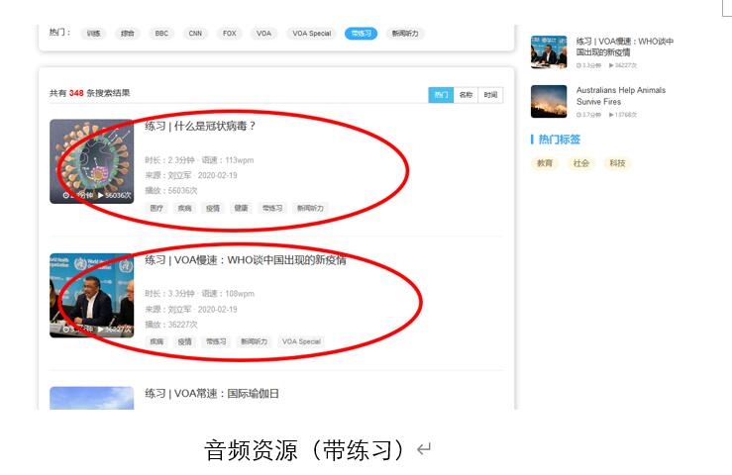The height and width of the screenshot is (475, 732).
Task: Click the 健康 tag under coronavirus item
Action: tap(241, 209)
